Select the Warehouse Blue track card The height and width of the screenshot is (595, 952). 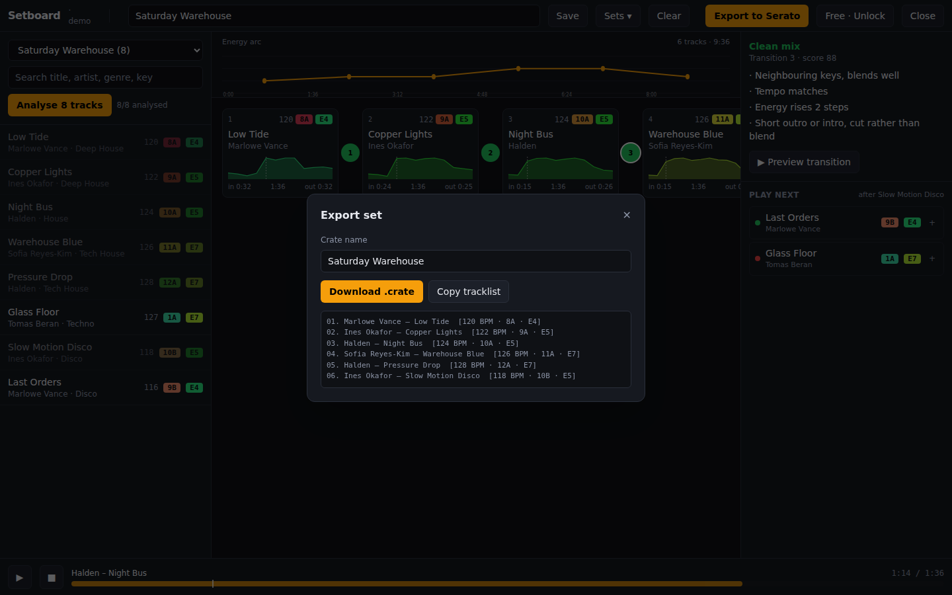pyautogui.click(x=692, y=153)
